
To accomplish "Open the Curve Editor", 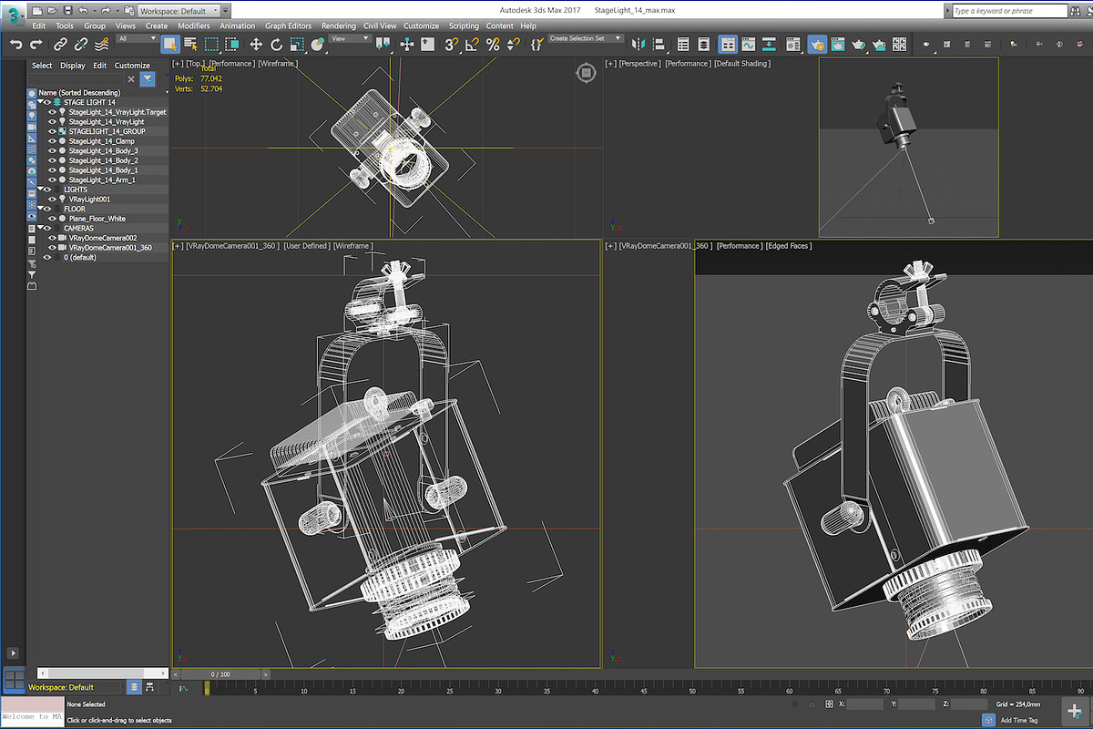I will point(749,44).
